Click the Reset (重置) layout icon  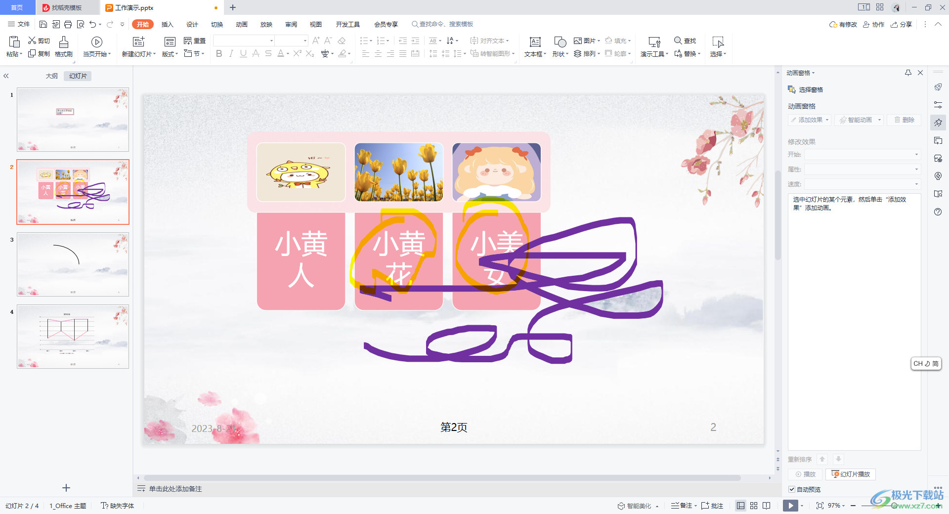tap(188, 41)
